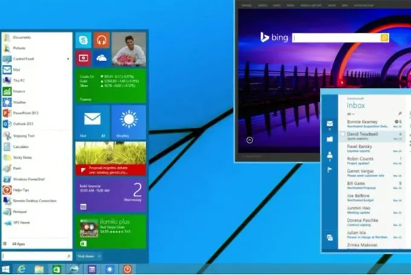Launch Internet Explorer from the taskbar
Screen dimensions: 411x275
[22, 269]
